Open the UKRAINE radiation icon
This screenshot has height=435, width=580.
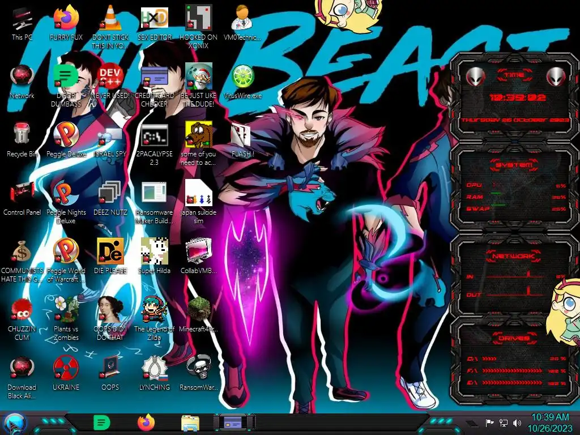click(x=66, y=373)
